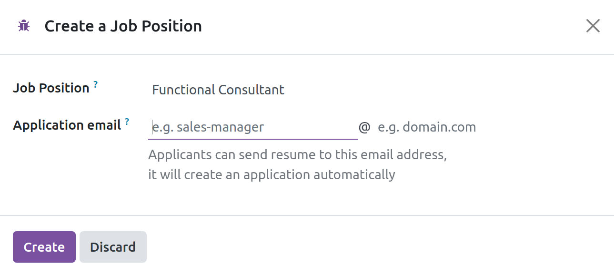Click the e.g. sales-manager alias input
The width and height of the screenshot is (614, 276).
pos(253,127)
